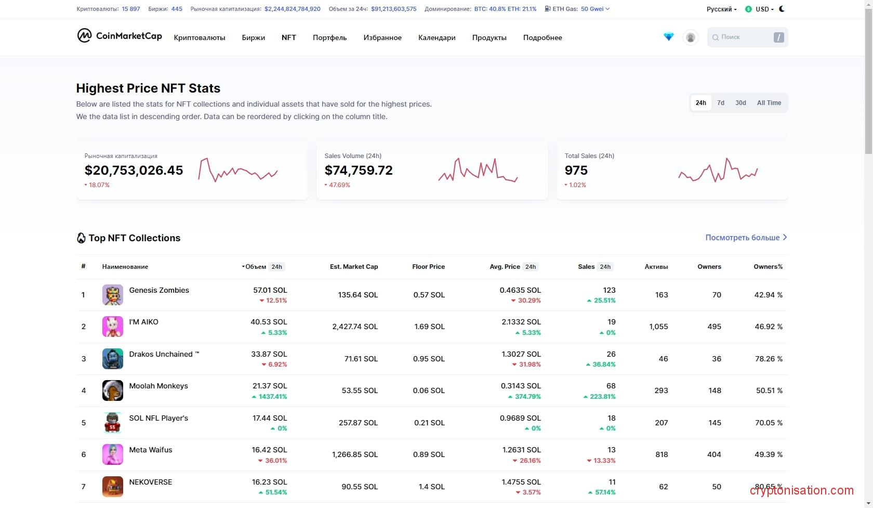Click the Drakos Unchained collection icon
Image resolution: width=873 pixels, height=508 pixels.
pos(113,359)
